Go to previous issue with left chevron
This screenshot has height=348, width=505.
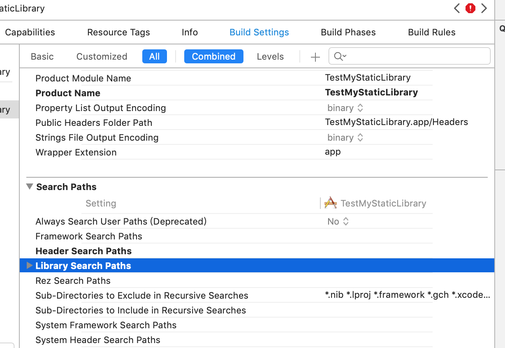tap(457, 8)
